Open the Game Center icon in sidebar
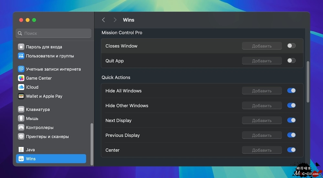Viewport: 323px width, 178px height. [21, 78]
